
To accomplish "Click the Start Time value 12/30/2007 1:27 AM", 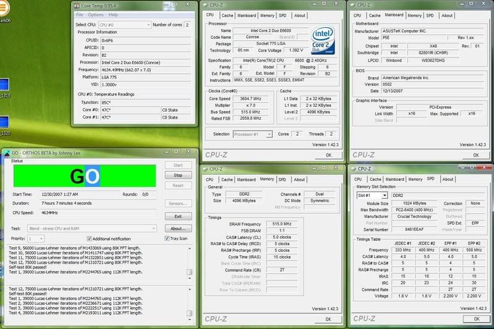I will click(x=59, y=194).
